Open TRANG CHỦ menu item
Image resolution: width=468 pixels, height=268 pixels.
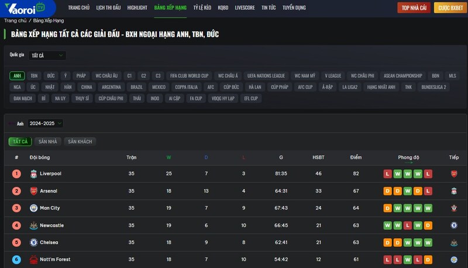click(79, 8)
